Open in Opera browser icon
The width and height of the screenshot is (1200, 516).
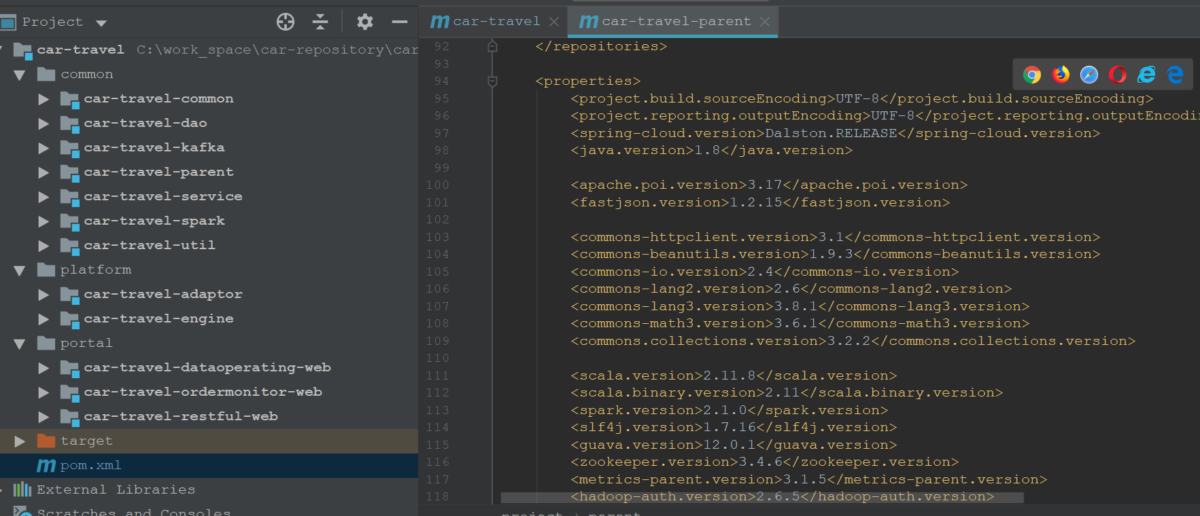pyautogui.click(x=1118, y=75)
